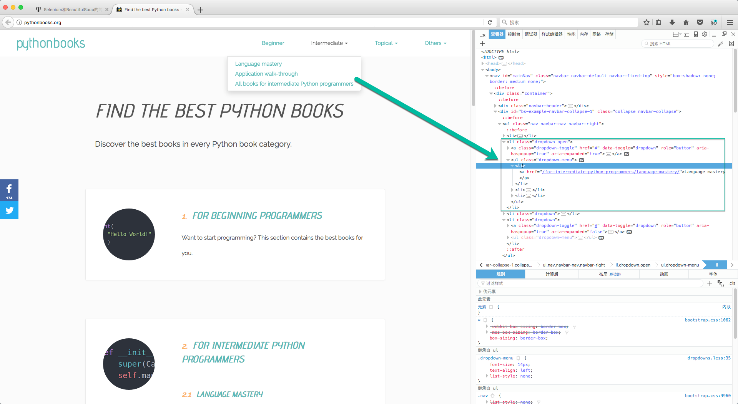The height and width of the screenshot is (404, 738).
Task: Click the pythonbooks logo link
Action: (x=51, y=43)
